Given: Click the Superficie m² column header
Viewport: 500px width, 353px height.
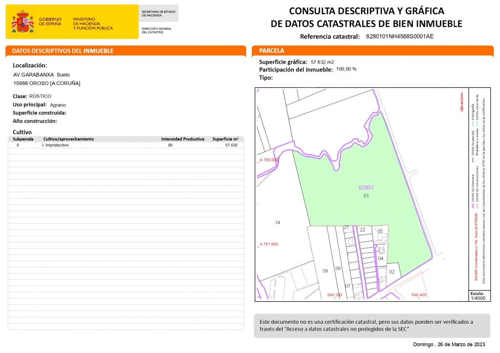Looking at the screenshot, I should coord(225,139).
